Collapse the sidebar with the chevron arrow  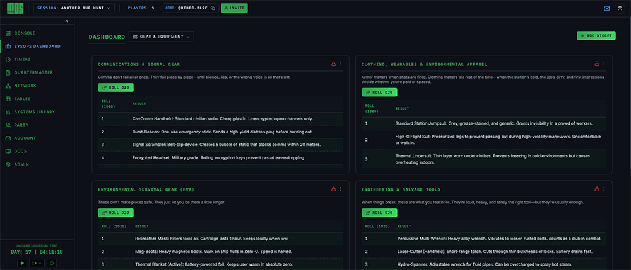[67, 21]
